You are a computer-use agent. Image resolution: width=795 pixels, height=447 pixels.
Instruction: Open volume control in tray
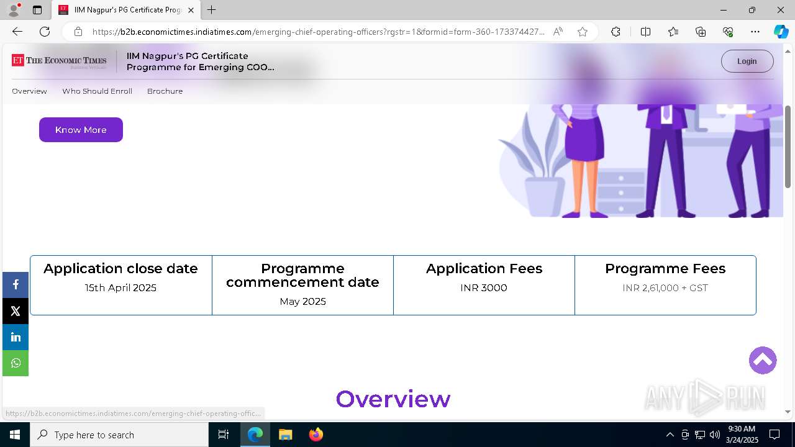(715, 435)
